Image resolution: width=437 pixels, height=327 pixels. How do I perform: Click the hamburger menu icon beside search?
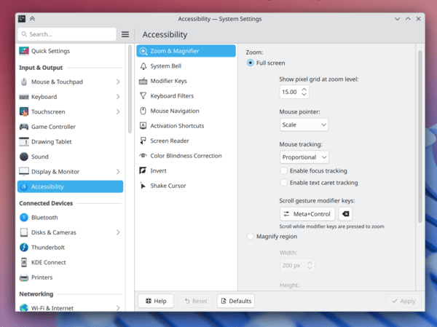[125, 34]
